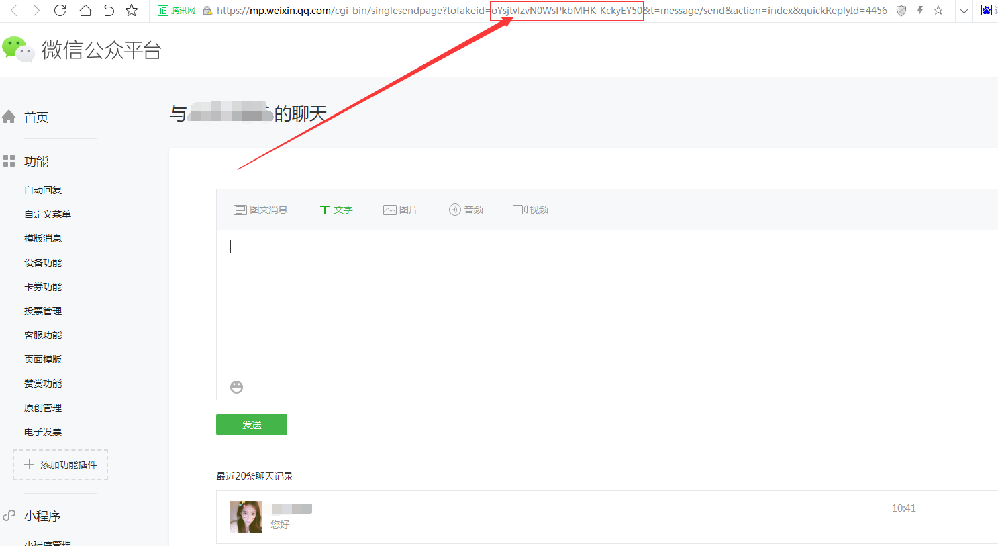
Task: Click the padlock icon before the URL
Action: point(207,11)
